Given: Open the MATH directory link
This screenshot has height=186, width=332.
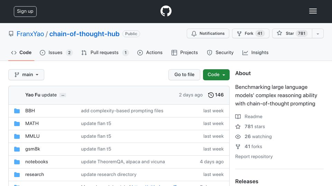Looking at the screenshot, I should click(32, 123).
